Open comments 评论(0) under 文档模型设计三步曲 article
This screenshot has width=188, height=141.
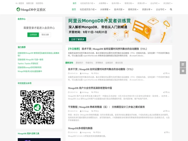click(95, 111)
